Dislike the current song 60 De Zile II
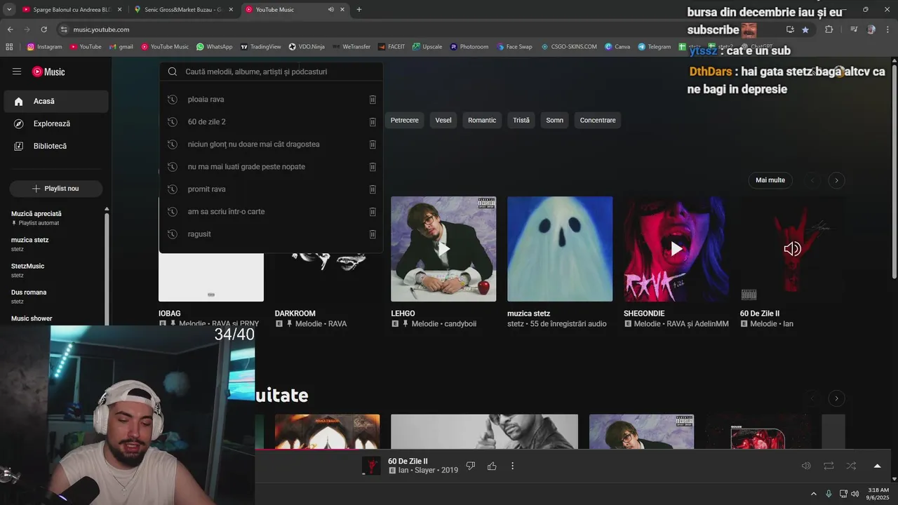 coord(471,466)
